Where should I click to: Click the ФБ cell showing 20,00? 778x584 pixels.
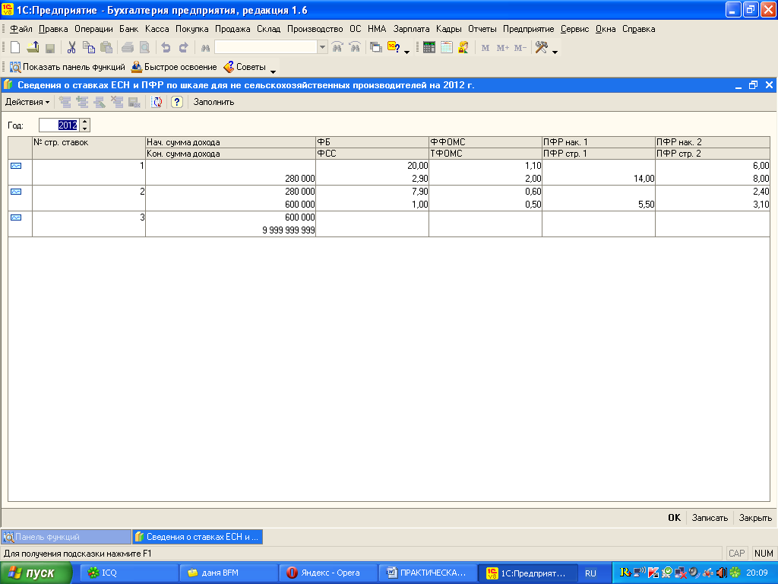coord(372,166)
